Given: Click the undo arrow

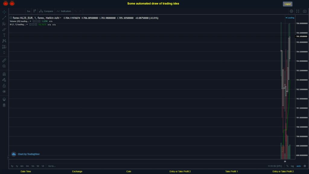Looking at the screenshot, I should tap(75, 11).
